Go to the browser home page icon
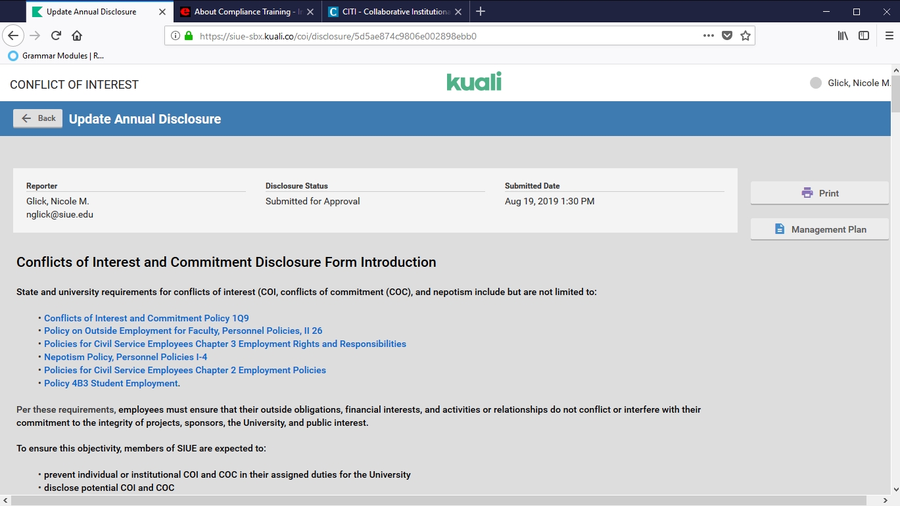This screenshot has height=506, width=900. [77, 36]
